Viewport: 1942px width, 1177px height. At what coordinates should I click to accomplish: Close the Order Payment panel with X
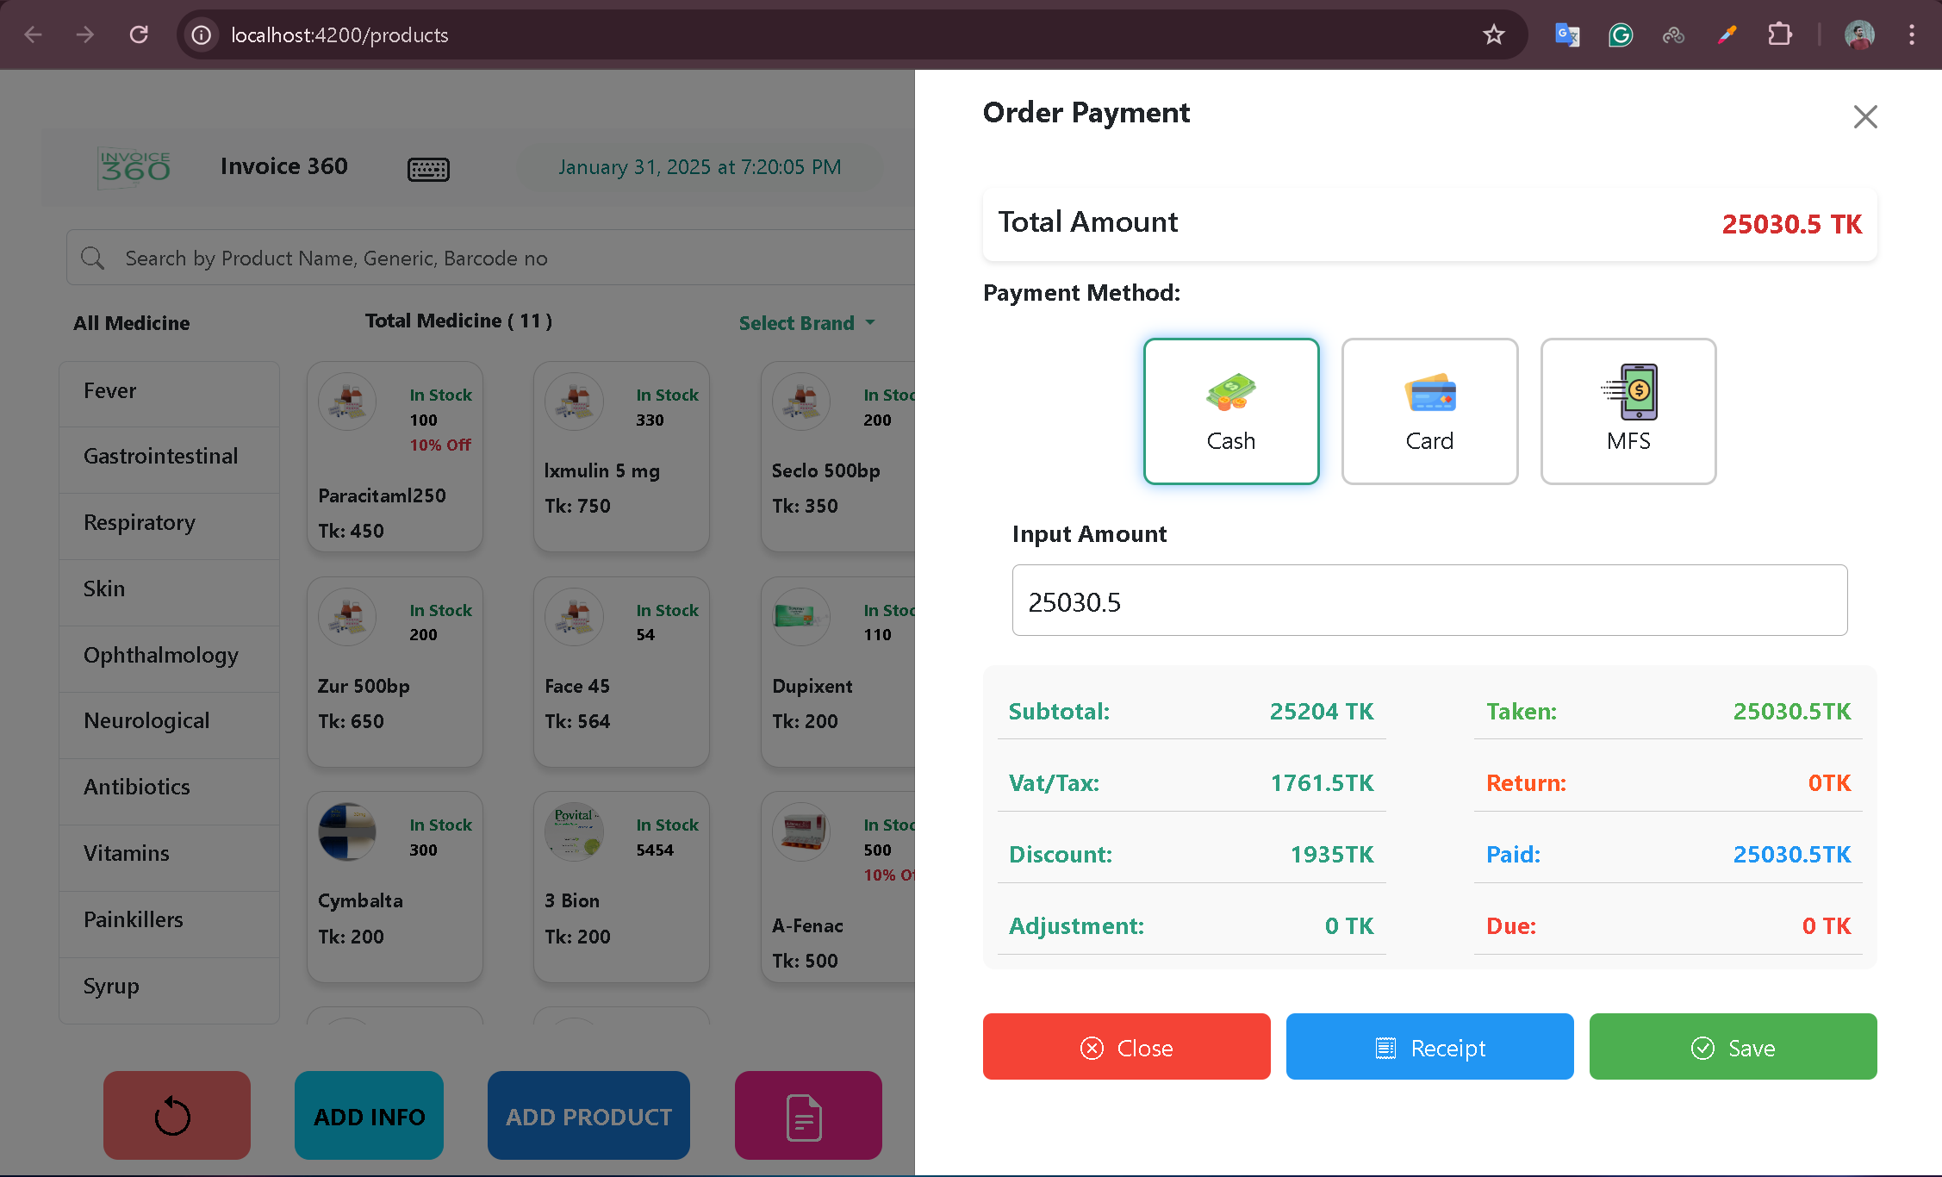click(x=1865, y=116)
